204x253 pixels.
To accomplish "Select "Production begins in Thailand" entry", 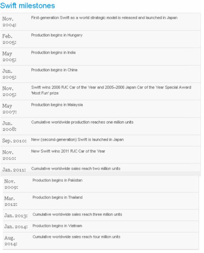I will [57, 197].
